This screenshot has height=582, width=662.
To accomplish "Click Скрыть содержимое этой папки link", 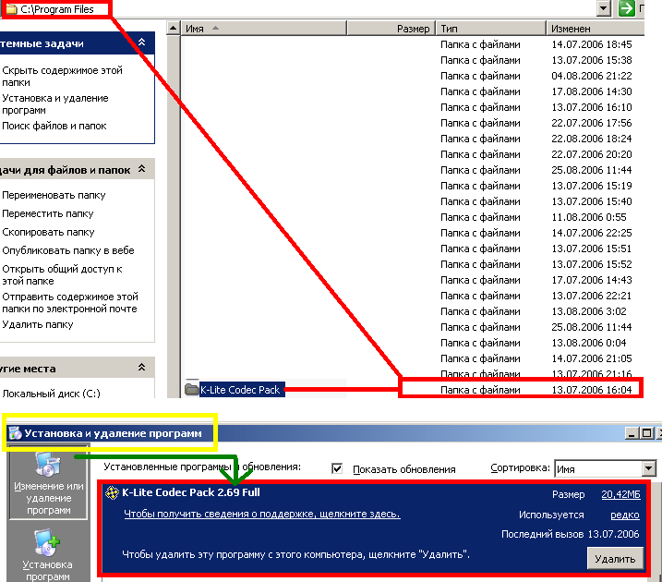I will point(63,76).
